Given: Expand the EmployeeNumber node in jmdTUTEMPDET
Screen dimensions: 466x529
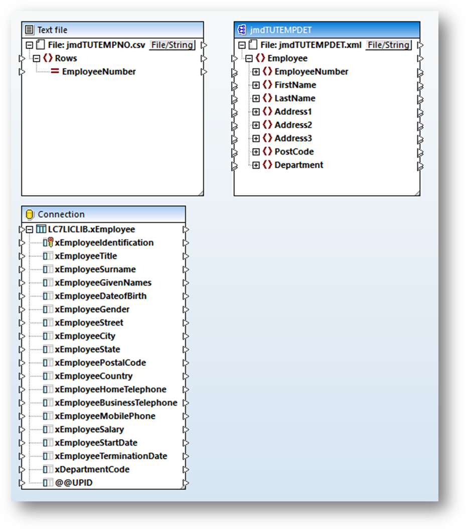Looking at the screenshot, I should (256, 72).
